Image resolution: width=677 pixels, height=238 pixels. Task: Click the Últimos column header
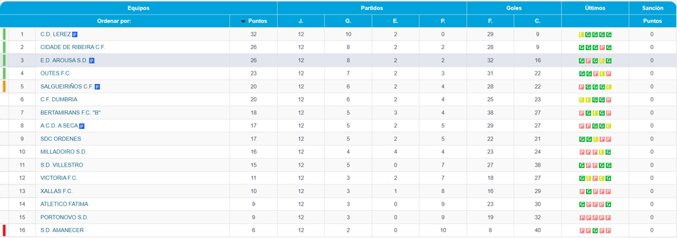point(595,8)
